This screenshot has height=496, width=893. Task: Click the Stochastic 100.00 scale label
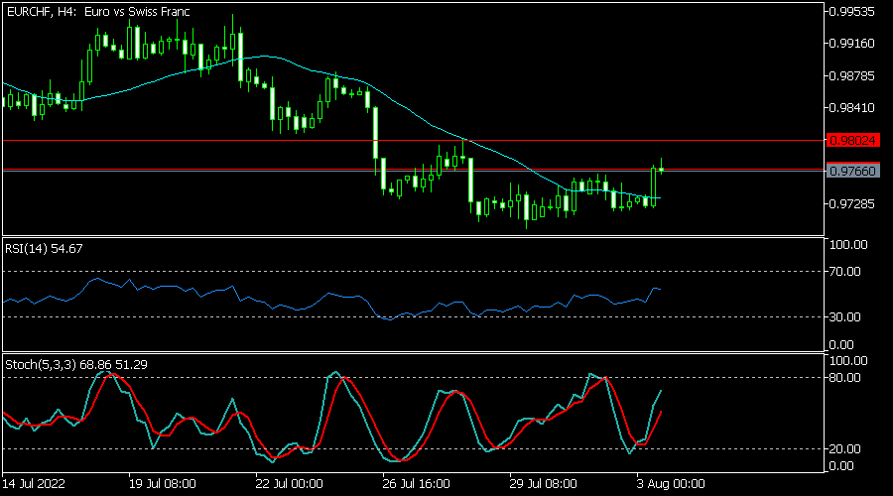coord(848,361)
